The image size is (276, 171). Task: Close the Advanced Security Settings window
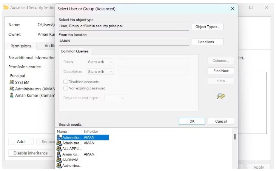[267, 8]
